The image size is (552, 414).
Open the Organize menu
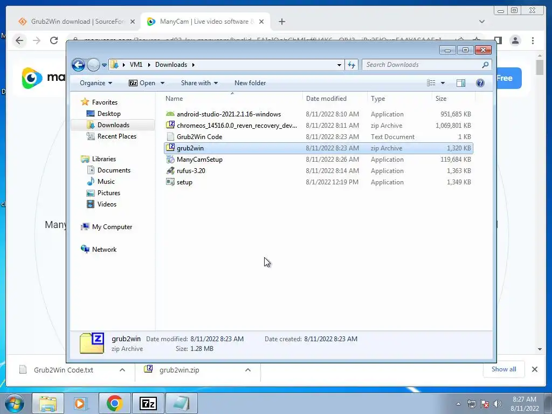pos(96,83)
